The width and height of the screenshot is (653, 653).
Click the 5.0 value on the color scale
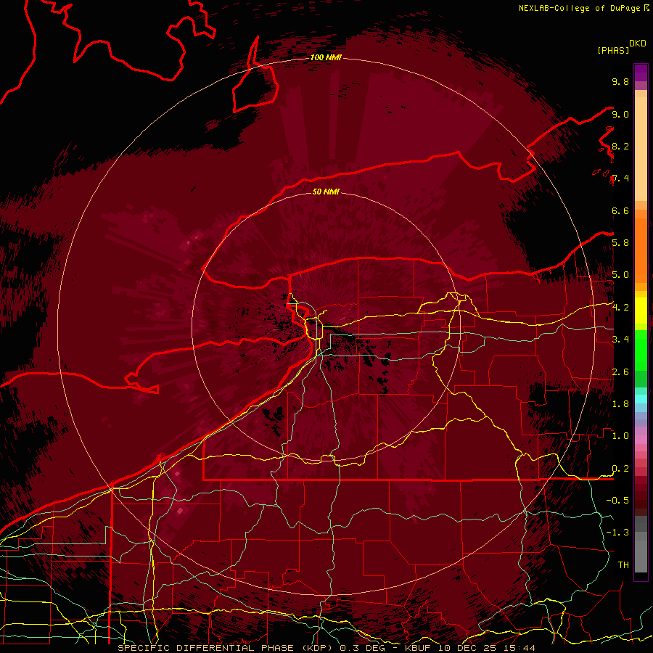click(620, 275)
